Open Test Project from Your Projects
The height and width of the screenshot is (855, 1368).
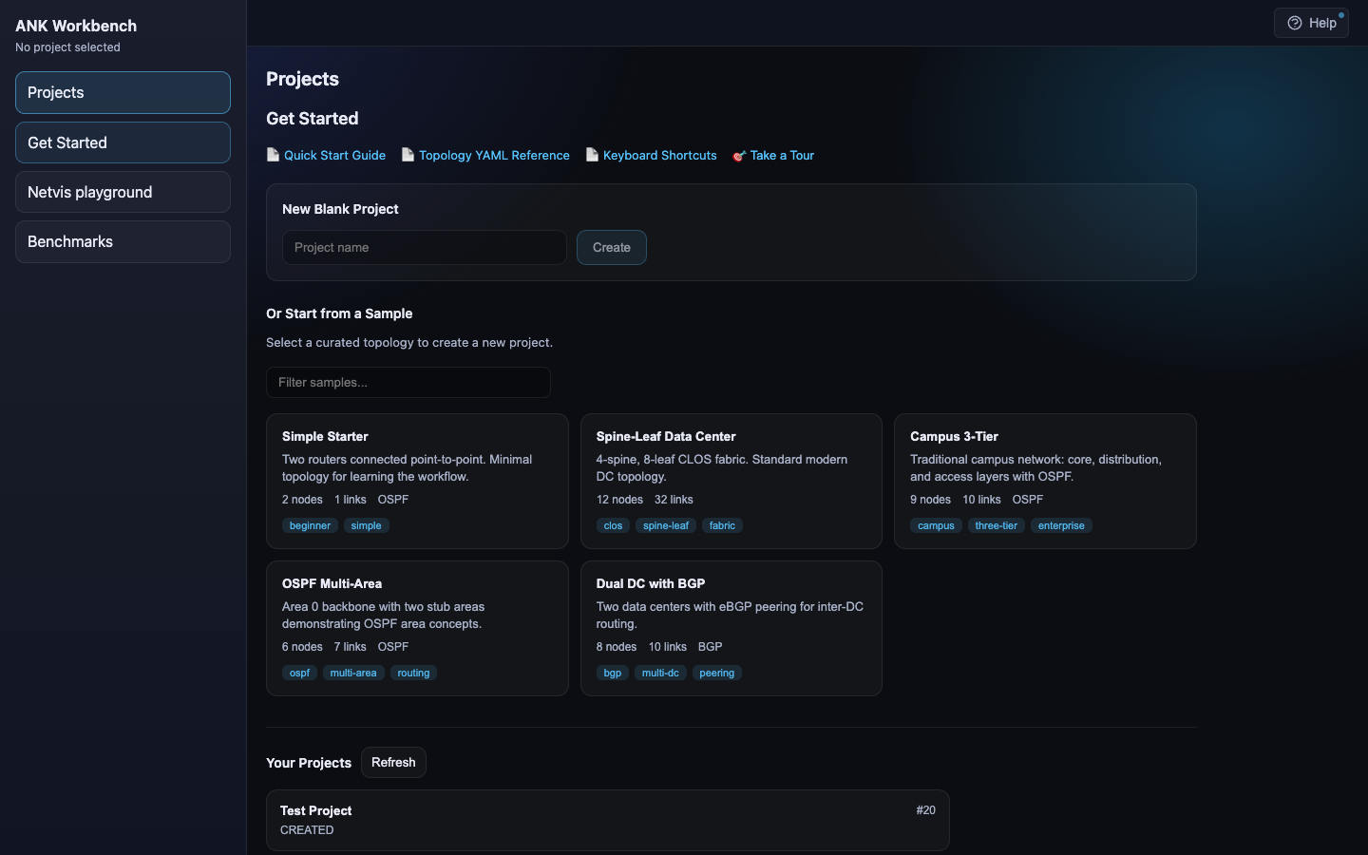(x=607, y=820)
